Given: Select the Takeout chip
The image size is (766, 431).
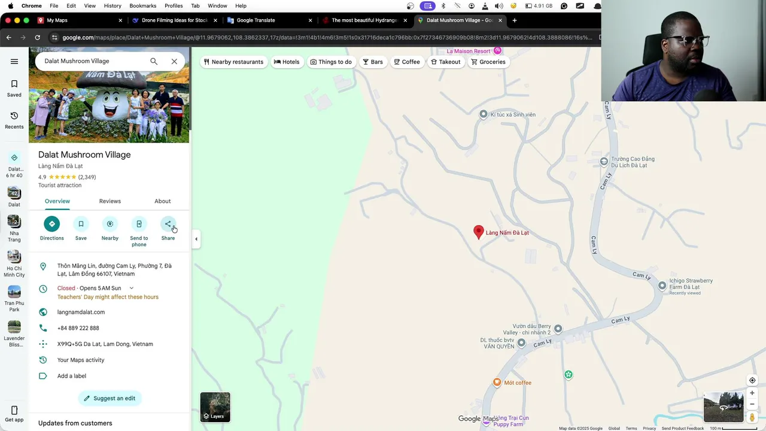Looking at the screenshot, I should pos(446,62).
